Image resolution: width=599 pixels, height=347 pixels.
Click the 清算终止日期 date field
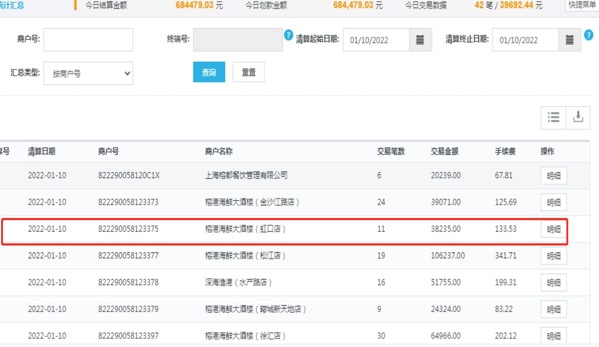tap(525, 40)
